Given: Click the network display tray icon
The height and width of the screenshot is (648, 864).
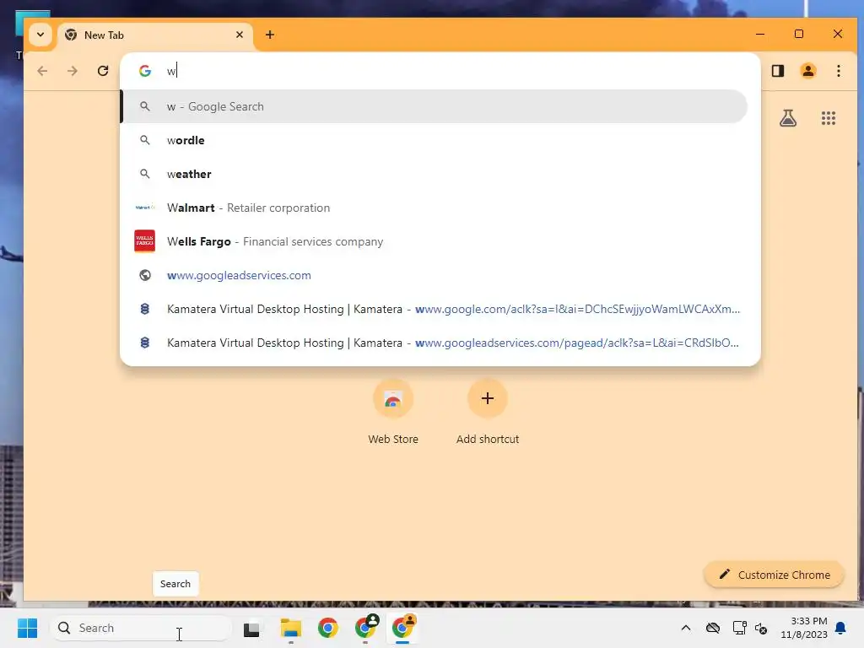Looking at the screenshot, I should pos(739,628).
